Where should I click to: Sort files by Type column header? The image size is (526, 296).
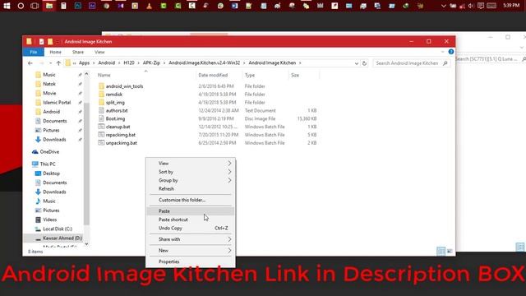(x=250, y=75)
